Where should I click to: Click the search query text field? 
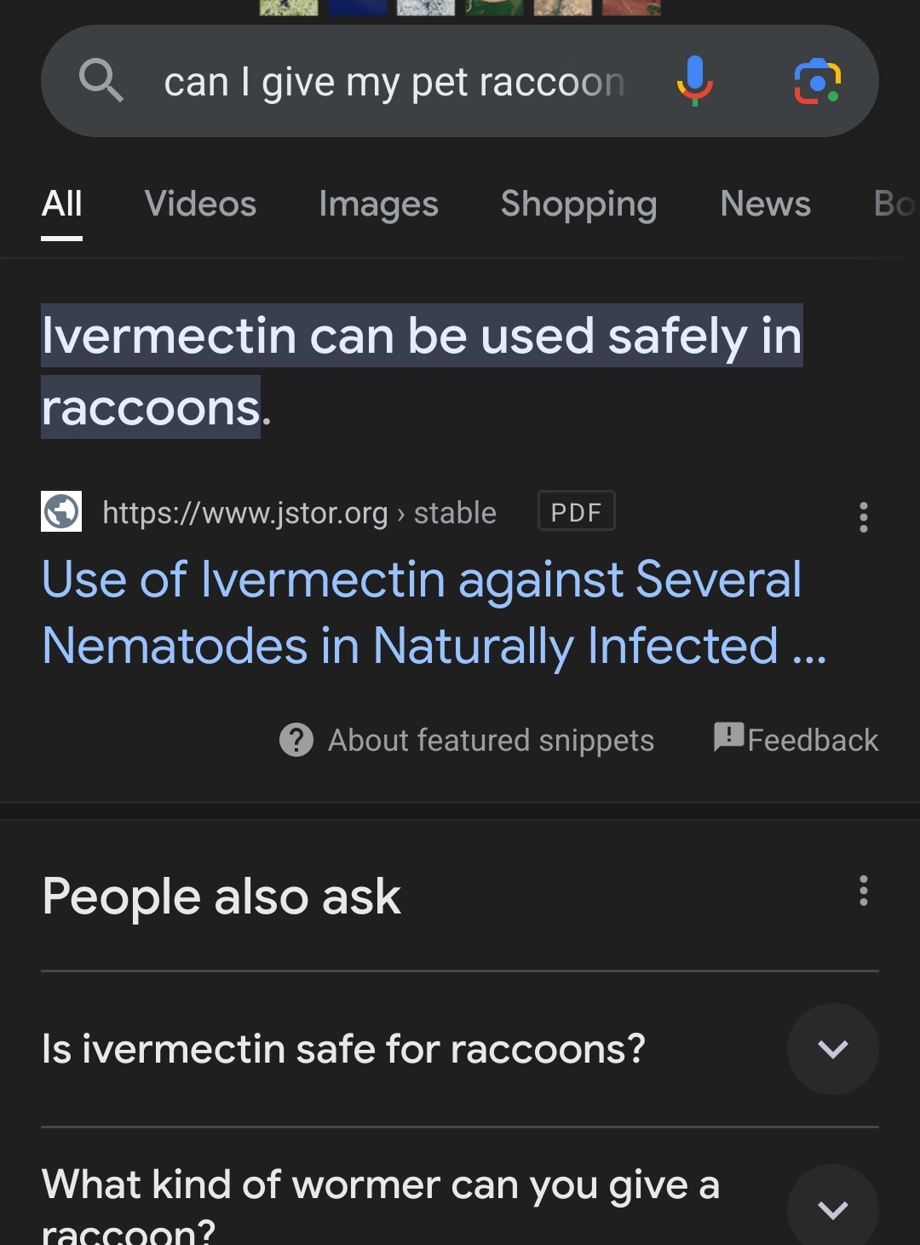pos(394,83)
